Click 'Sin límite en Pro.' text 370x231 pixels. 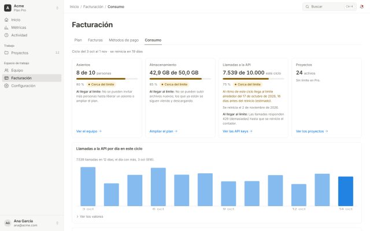(x=308, y=80)
